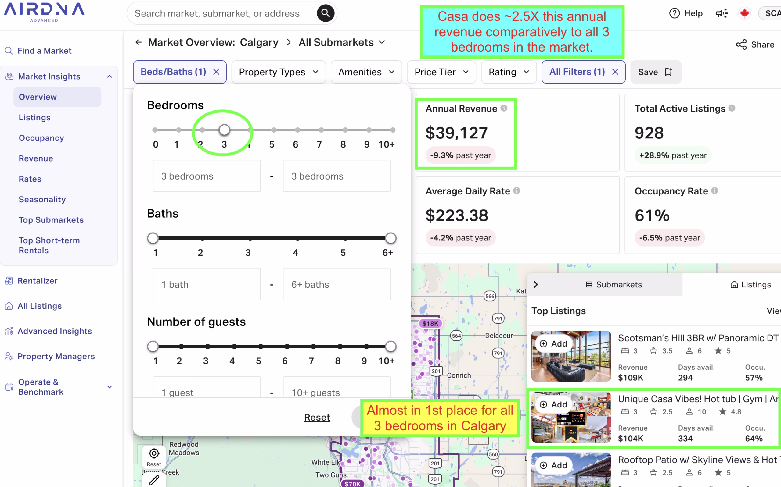Select Seasonality under Market Insights
This screenshot has width=781, height=487.
[42, 199]
